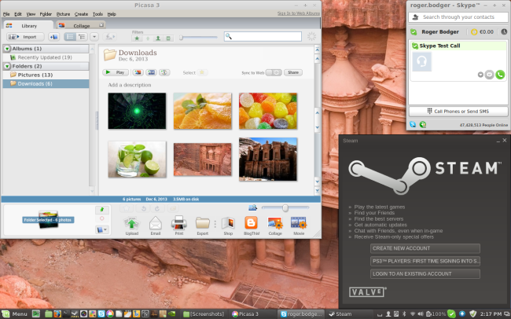Image resolution: width=511 pixels, height=319 pixels.
Task: Click the Export folder icon
Action: click(202, 223)
